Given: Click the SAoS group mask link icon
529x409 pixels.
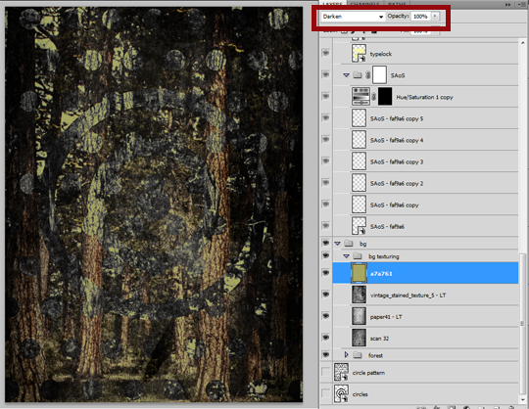Looking at the screenshot, I should click(367, 75).
